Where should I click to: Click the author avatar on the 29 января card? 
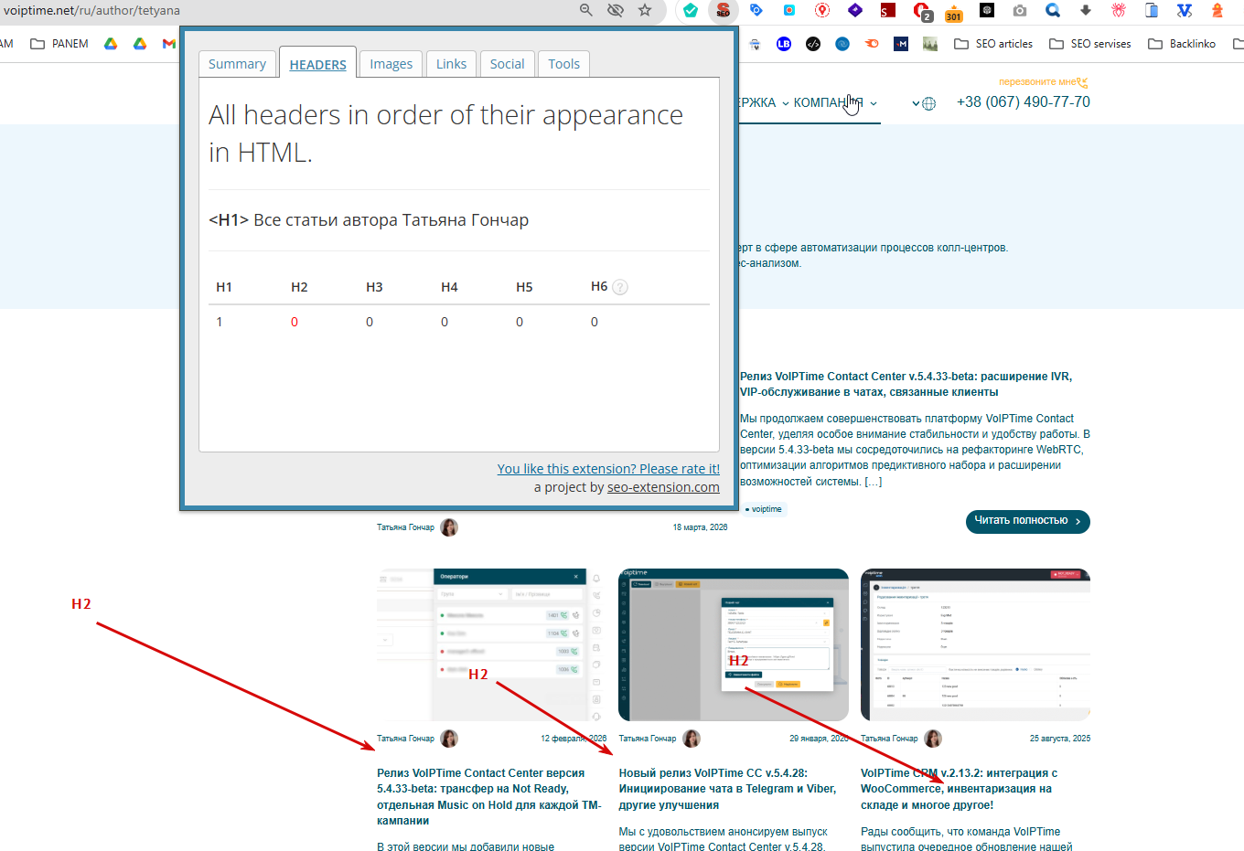tap(692, 739)
